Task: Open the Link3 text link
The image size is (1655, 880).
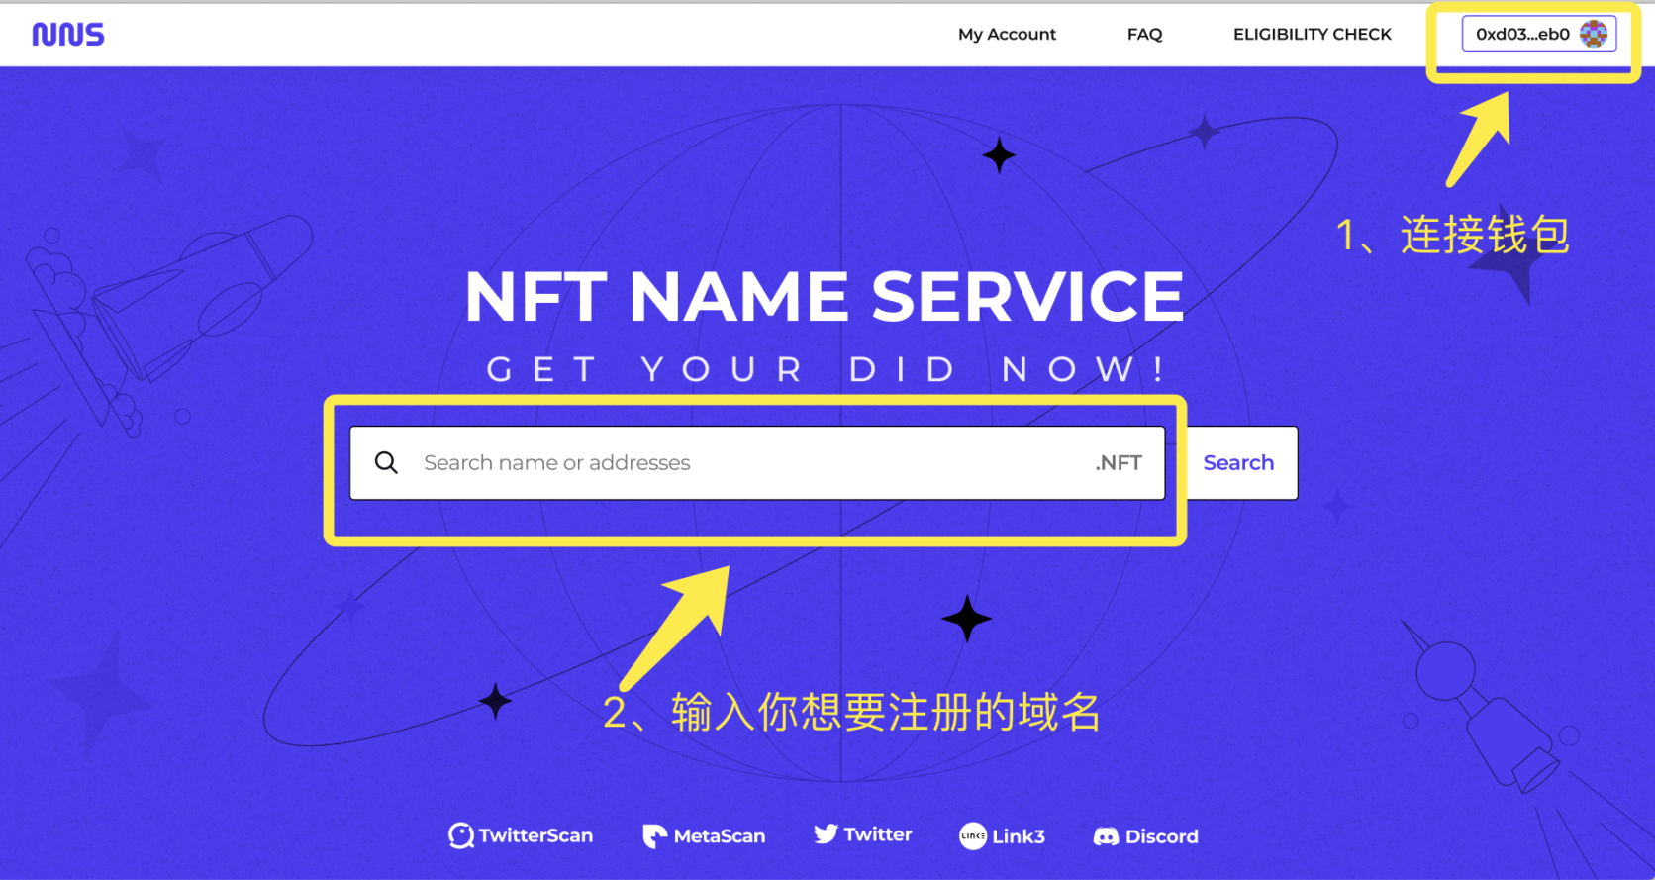Action: (1019, 836)
